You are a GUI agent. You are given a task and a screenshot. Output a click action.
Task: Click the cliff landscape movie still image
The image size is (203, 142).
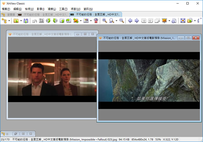coord(149,81)
